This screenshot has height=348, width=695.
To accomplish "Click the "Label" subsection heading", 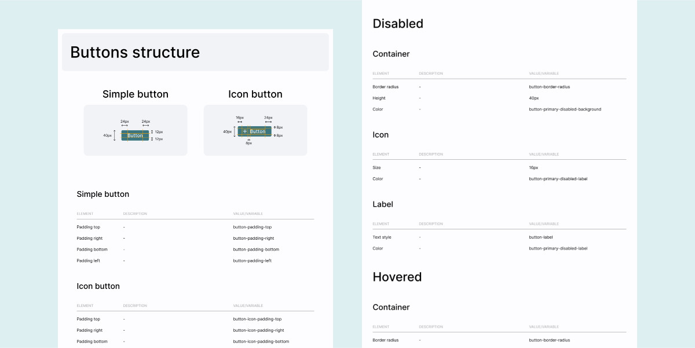I will (x=383, y=204).
